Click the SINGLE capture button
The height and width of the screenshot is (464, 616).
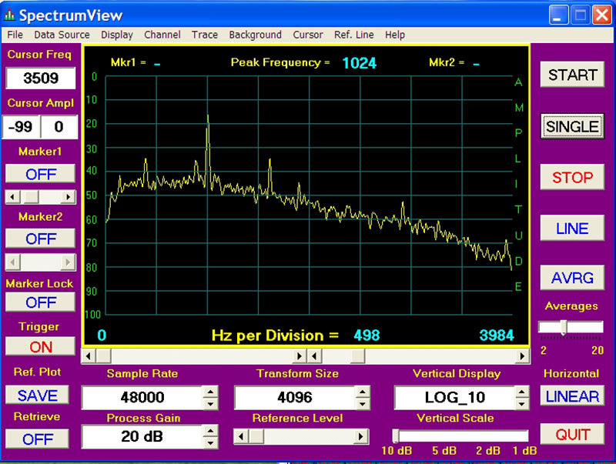[572, 126]
